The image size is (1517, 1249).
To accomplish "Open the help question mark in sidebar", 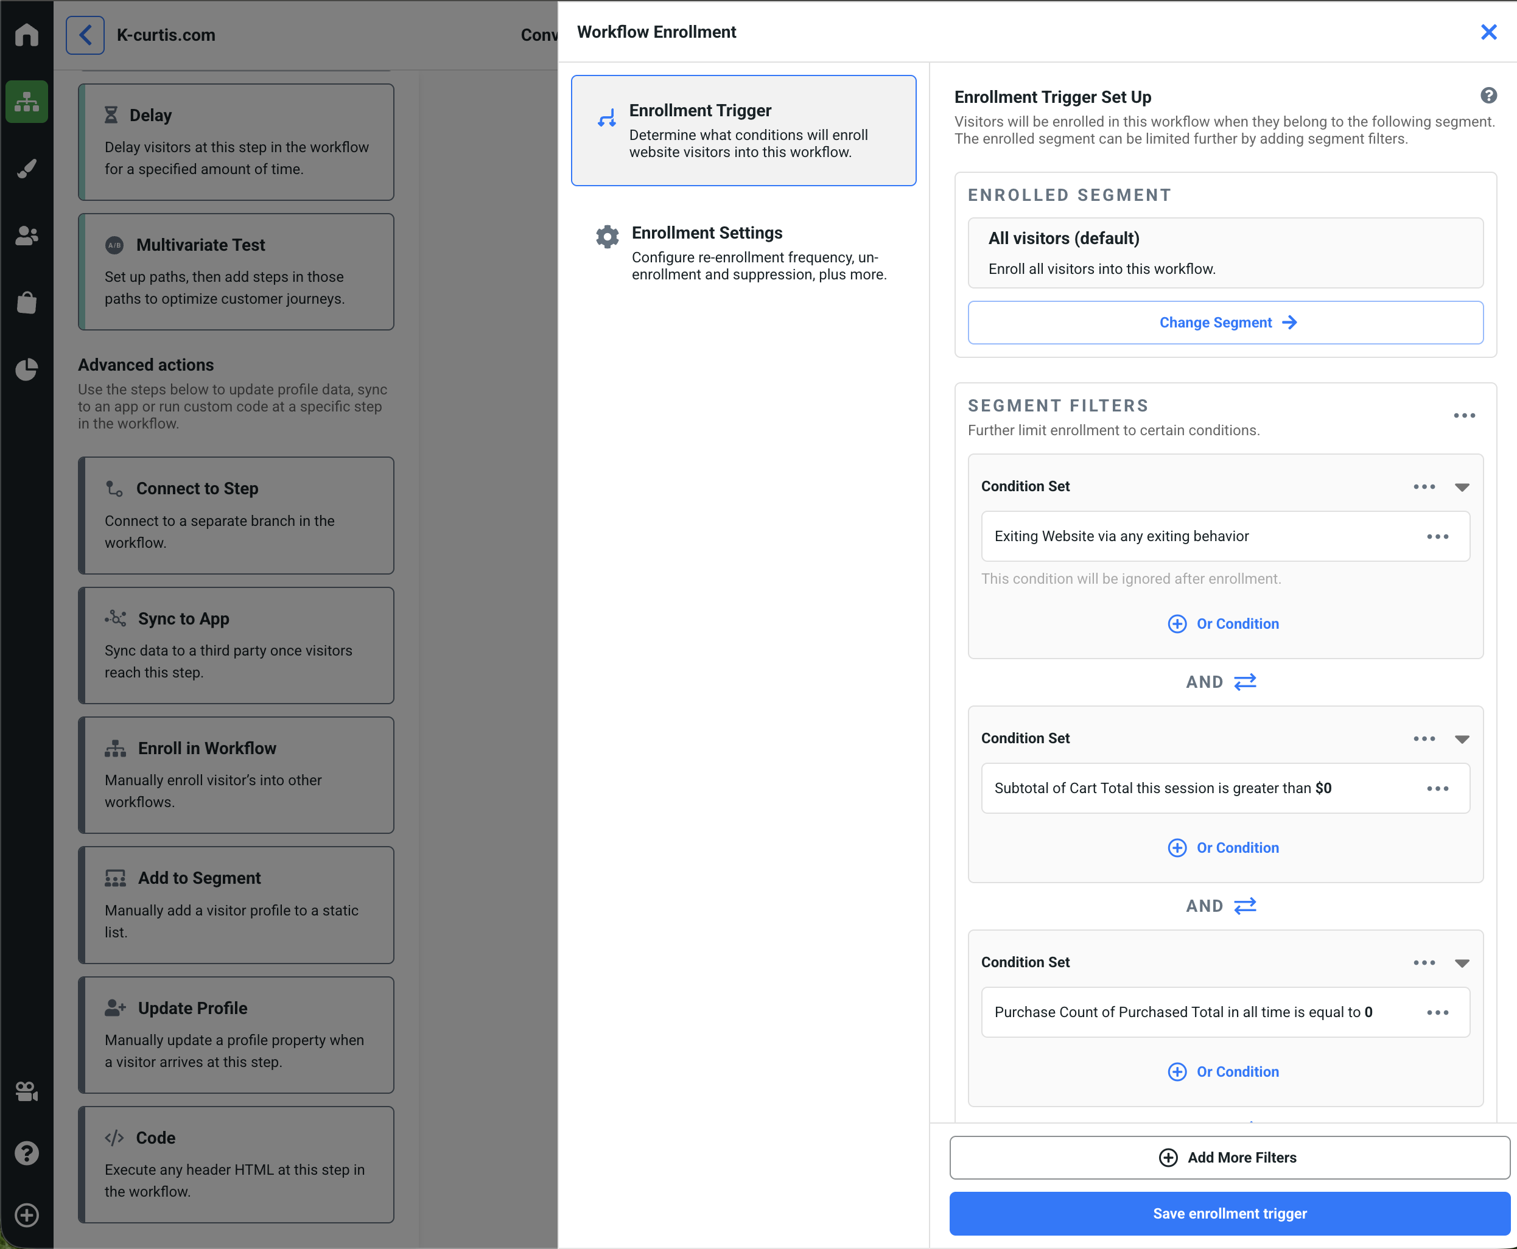I will [x=27, y=1153].
